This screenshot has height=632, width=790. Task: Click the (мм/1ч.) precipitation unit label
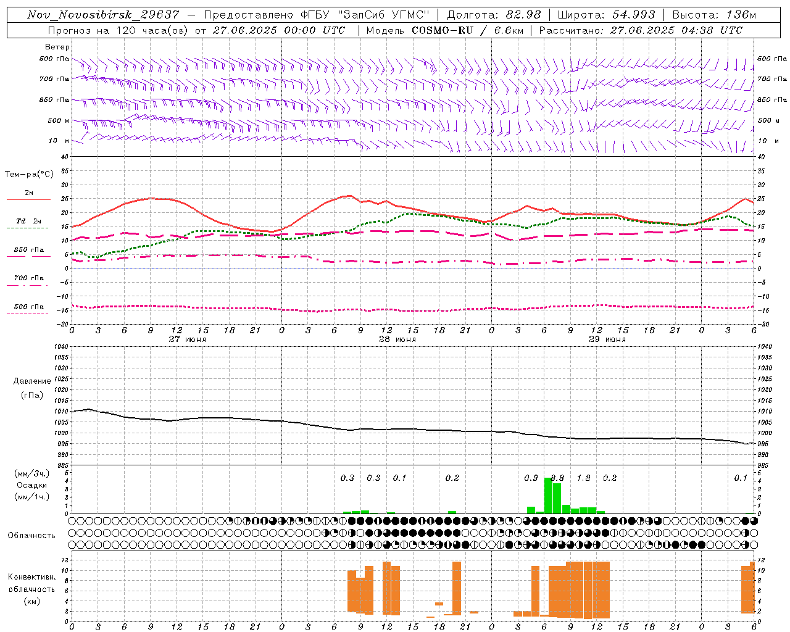(32, 496)
